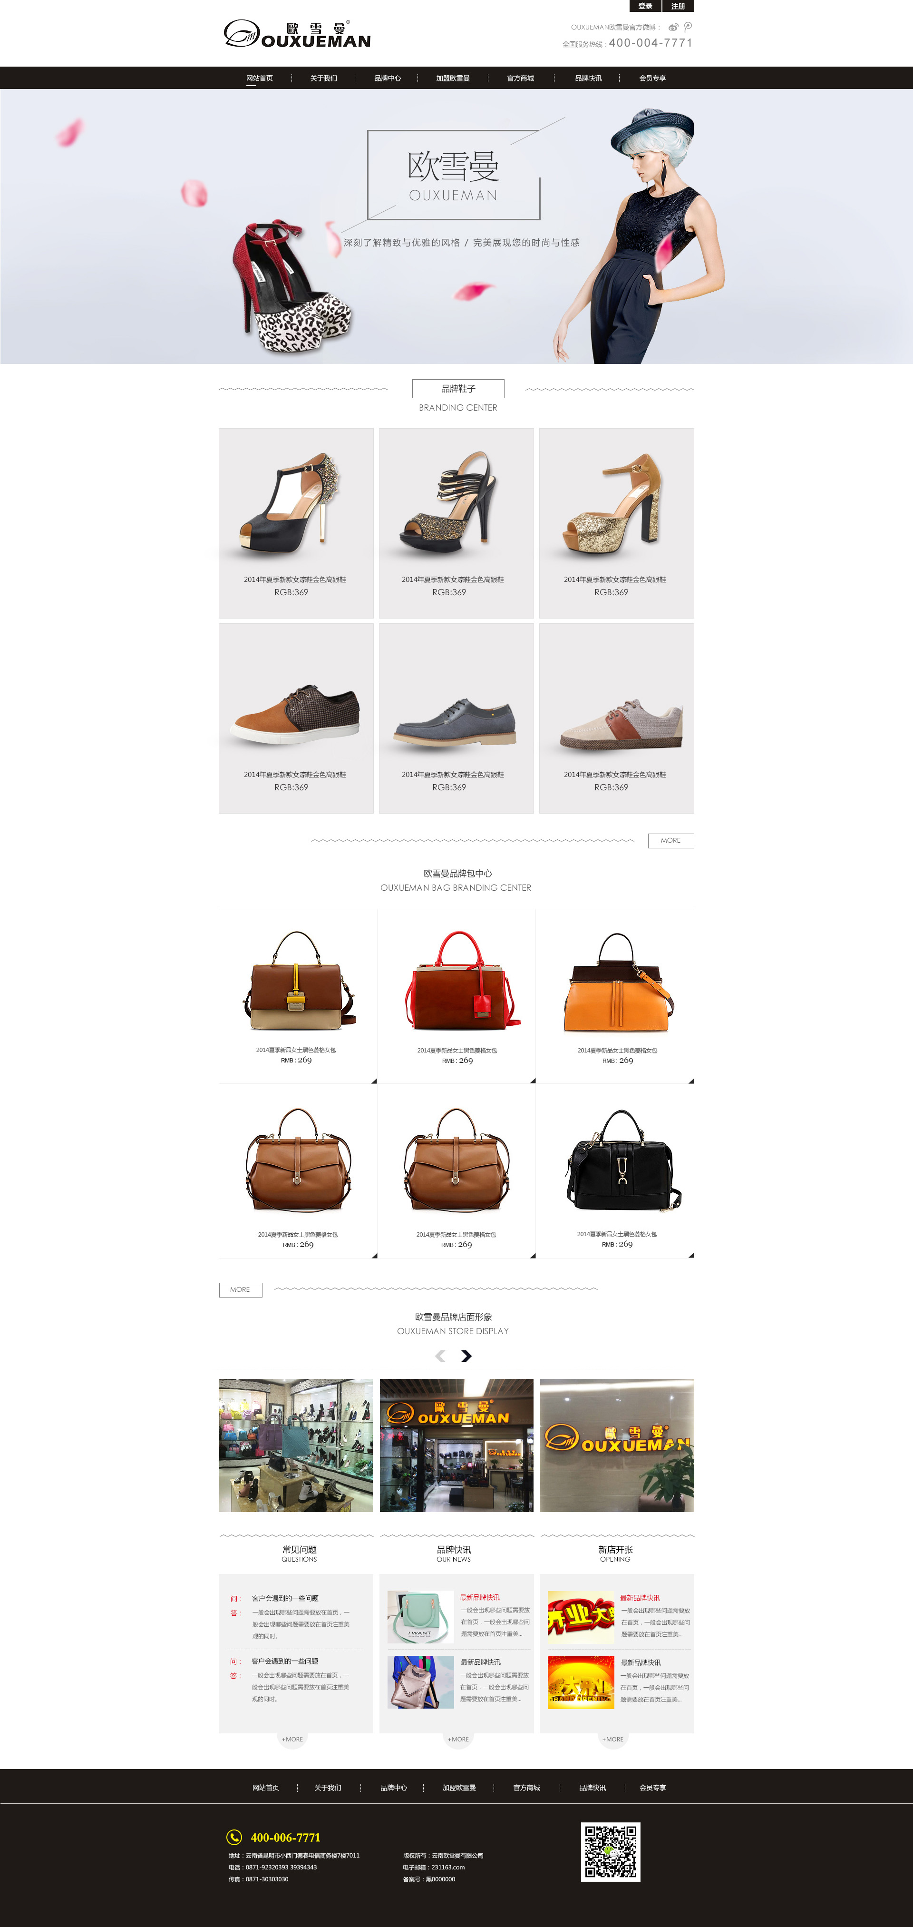Click the QR code in the footer
Viewport: 913px width, 1927px height.
(x=610, y=1851)
